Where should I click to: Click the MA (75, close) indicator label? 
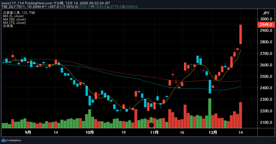click(x=14, y=23)
